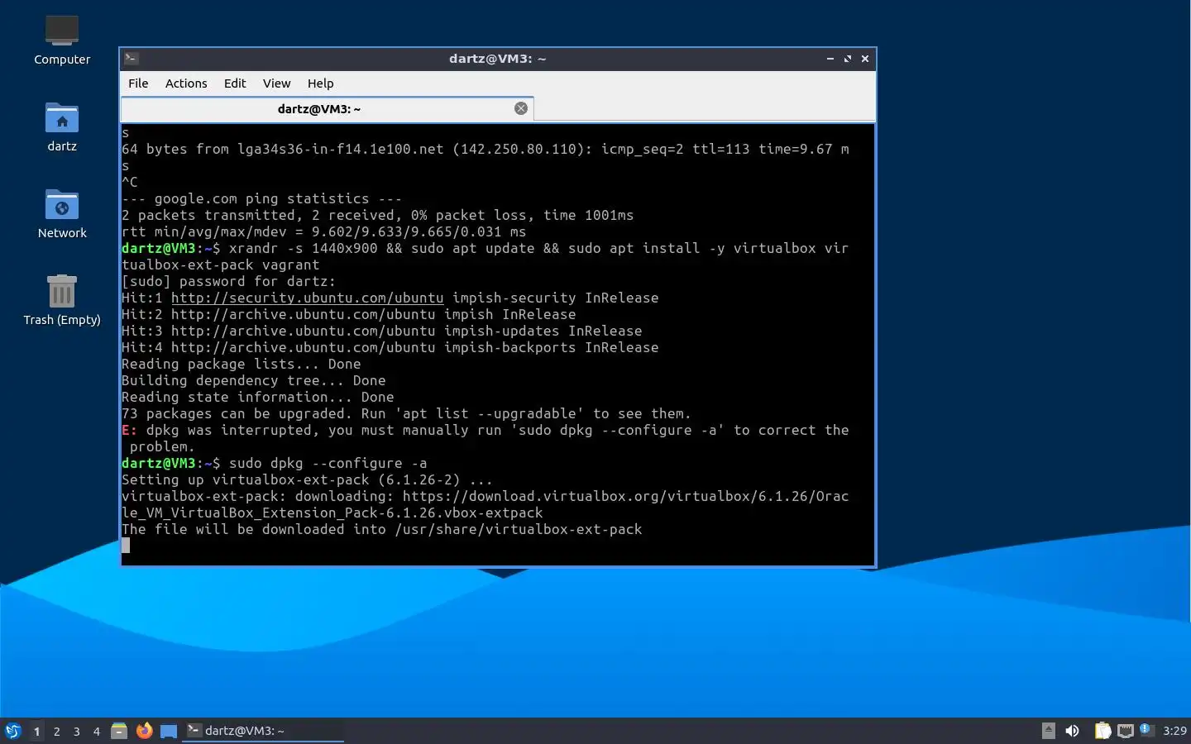Click the terminal icon in the window title bar
Screen dimensions: 1191x744
132,59
